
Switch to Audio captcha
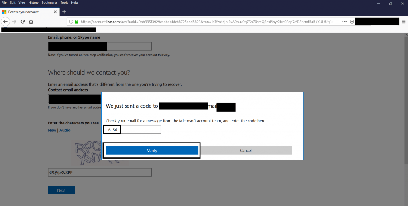tap(65, 130)
